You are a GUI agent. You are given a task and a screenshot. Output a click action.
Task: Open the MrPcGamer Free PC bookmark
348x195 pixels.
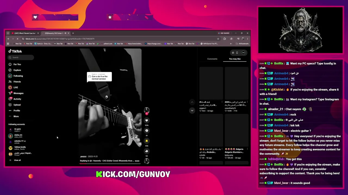[209, 44]
